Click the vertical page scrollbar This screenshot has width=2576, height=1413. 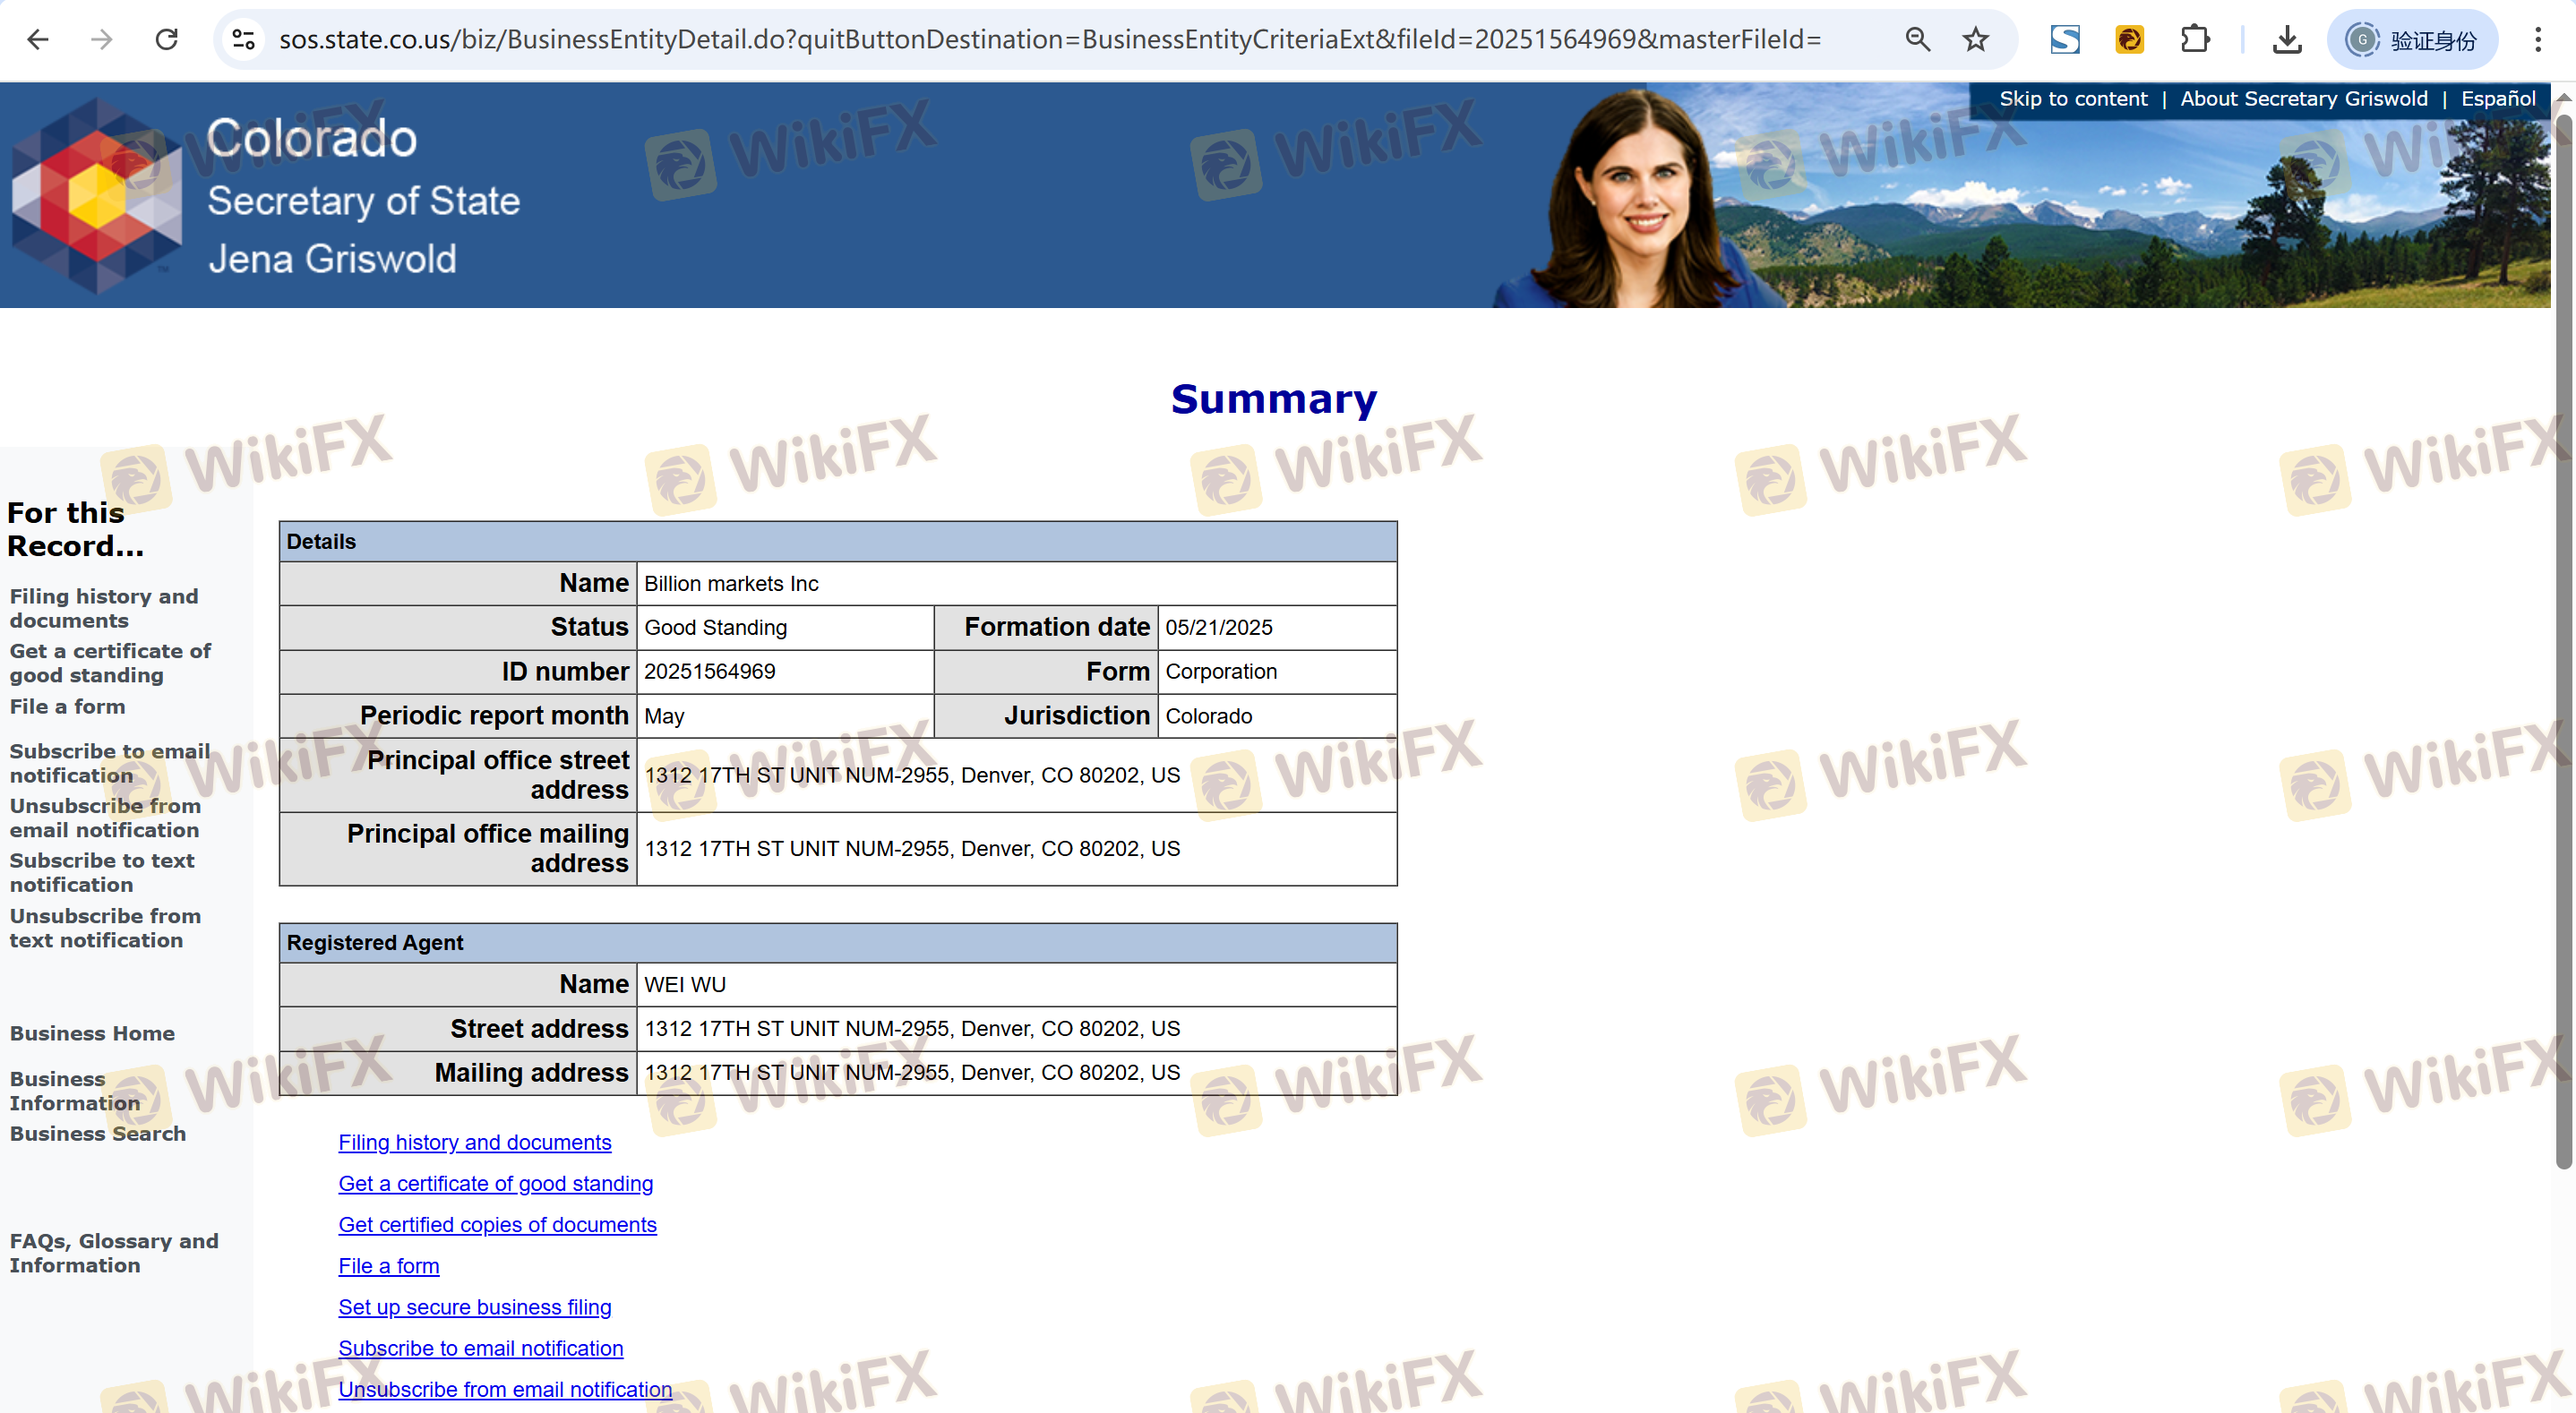[2563, 640]
